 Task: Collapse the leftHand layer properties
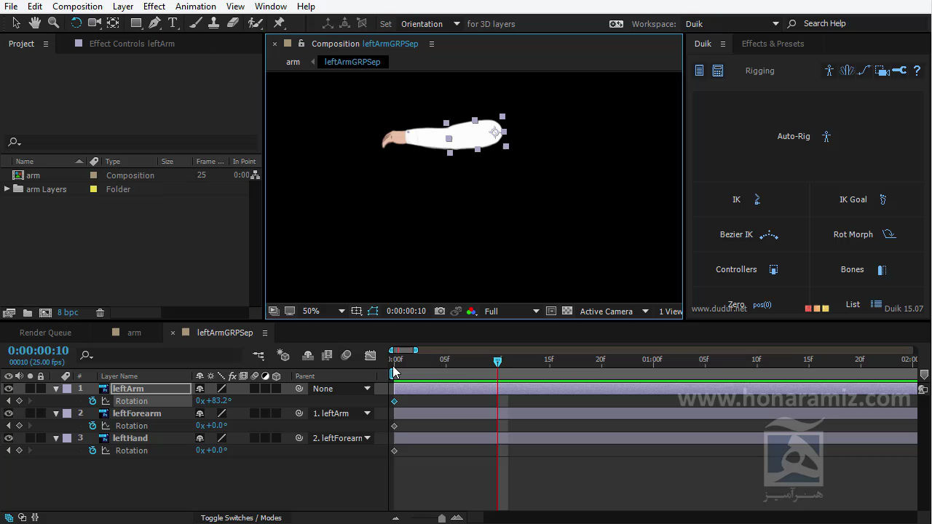point(56,438)
